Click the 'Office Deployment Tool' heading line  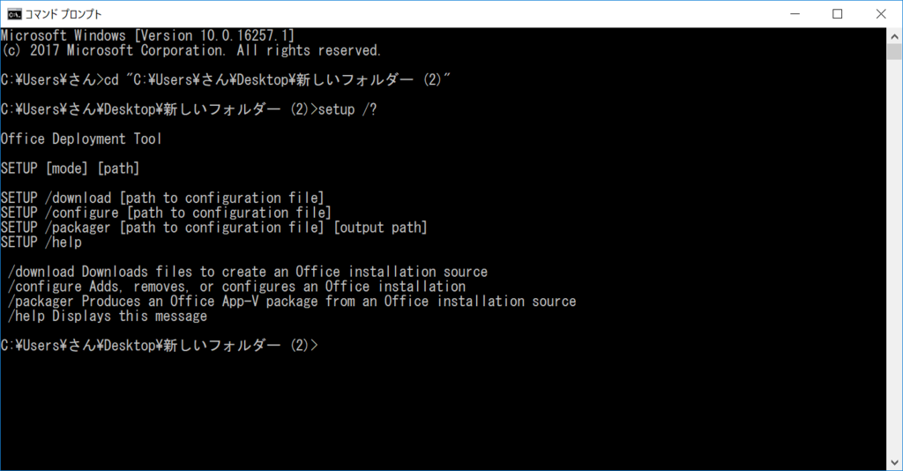[x=81, y=138]
